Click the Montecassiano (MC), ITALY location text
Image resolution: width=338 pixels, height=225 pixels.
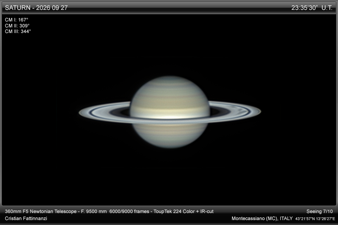click(x=262, y=218)
